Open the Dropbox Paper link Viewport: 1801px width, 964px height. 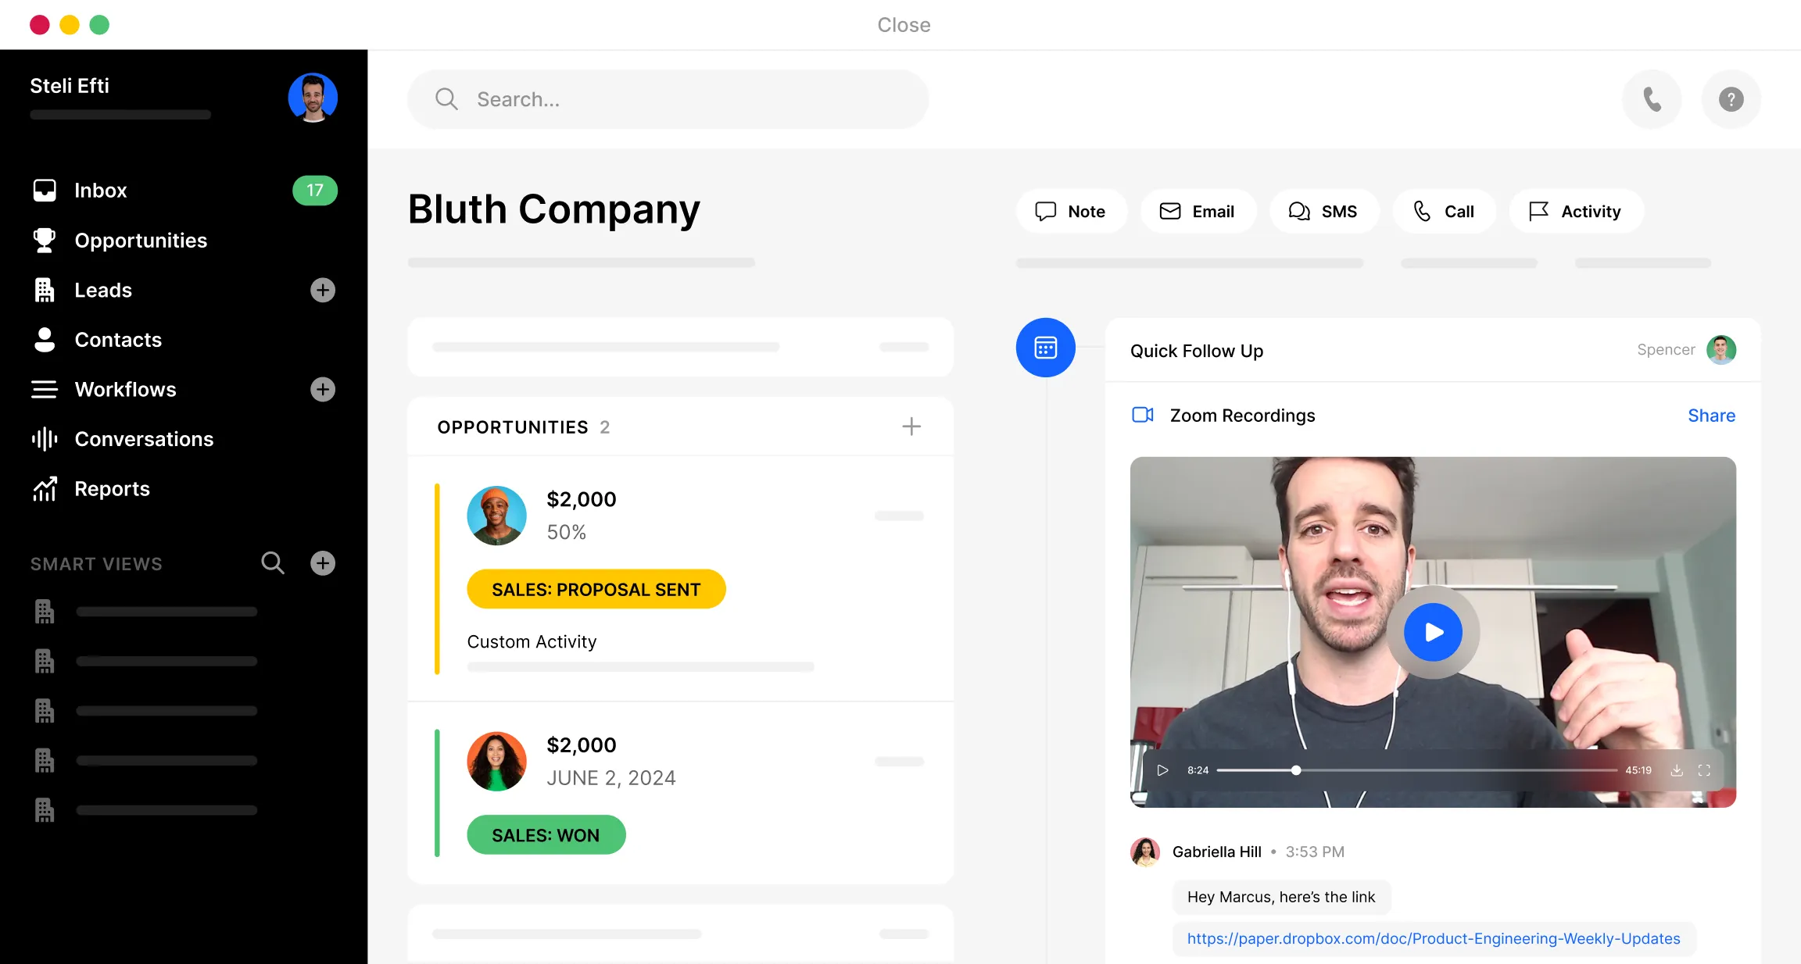[1434, 939]
